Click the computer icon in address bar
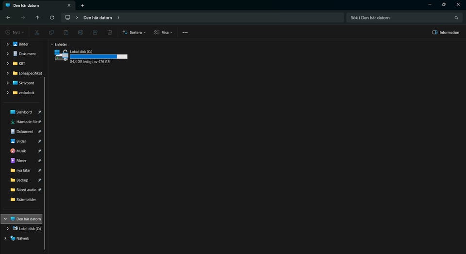 [x=68, y=17]
